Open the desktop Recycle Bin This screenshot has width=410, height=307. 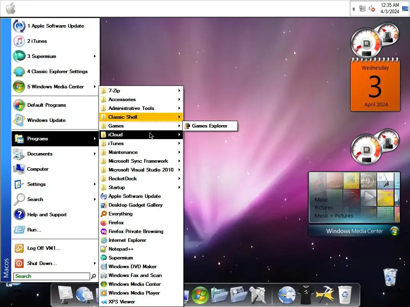[390, 277]
